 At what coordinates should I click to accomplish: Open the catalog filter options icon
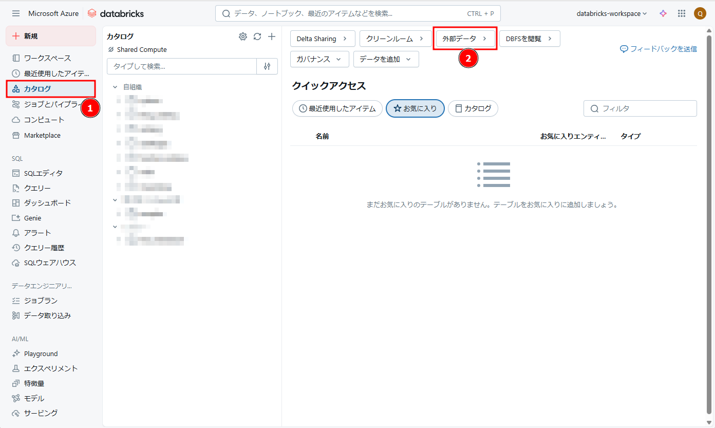tap(267, 66)
